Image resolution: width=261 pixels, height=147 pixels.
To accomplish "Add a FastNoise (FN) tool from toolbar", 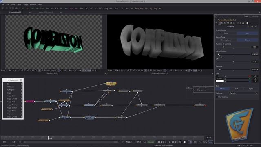I will pyautogui.click(x=37, y=9).
